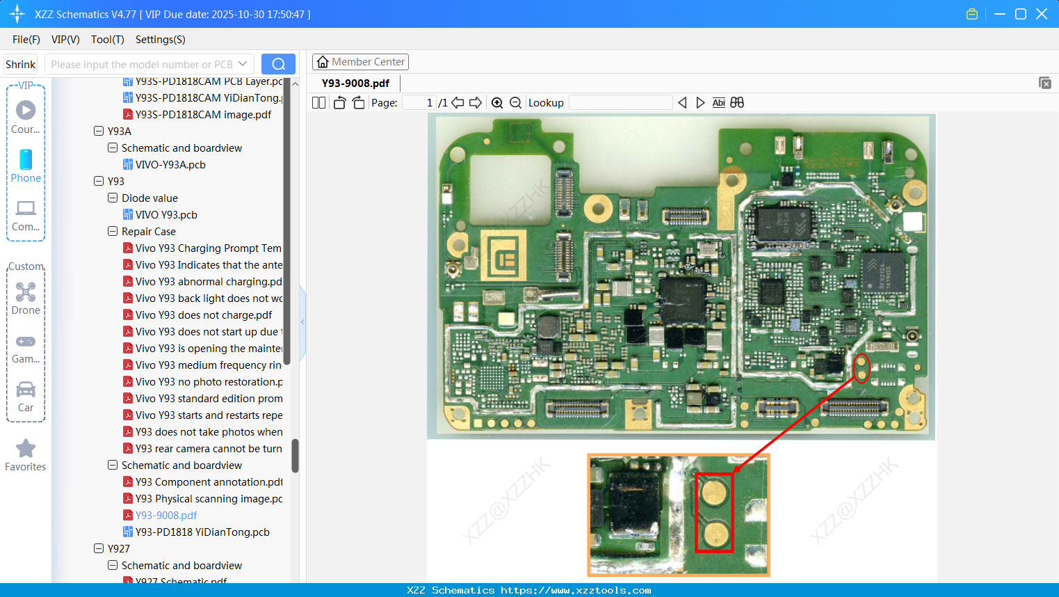The image size is (1059, 597).
Task: Rotate page clockwise
Action: click(x=358, y=102)
